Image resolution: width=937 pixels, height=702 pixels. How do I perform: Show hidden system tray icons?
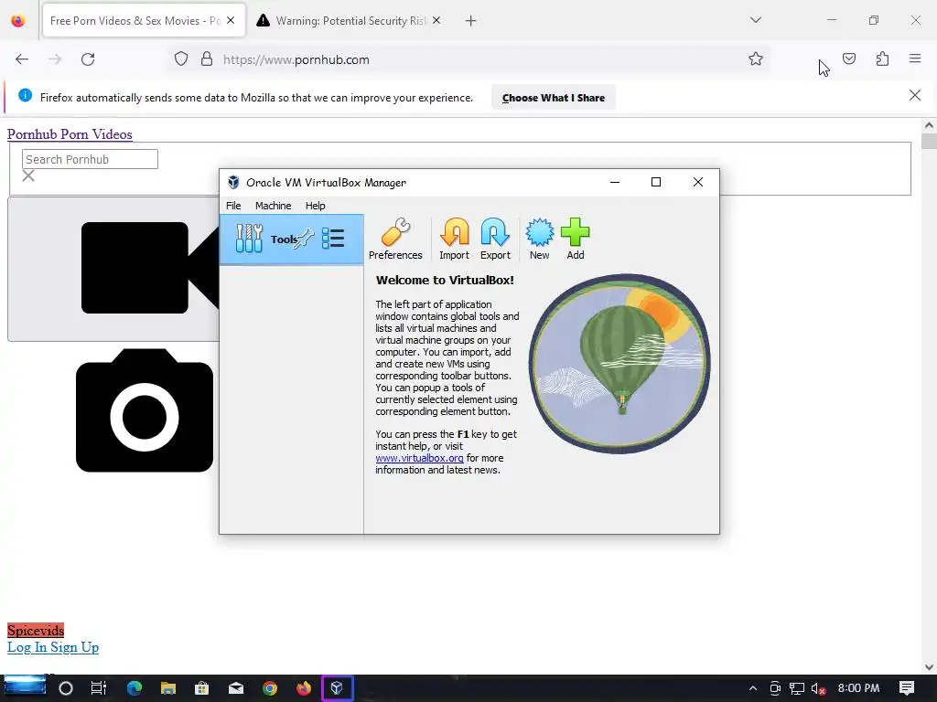click(753, 688)
